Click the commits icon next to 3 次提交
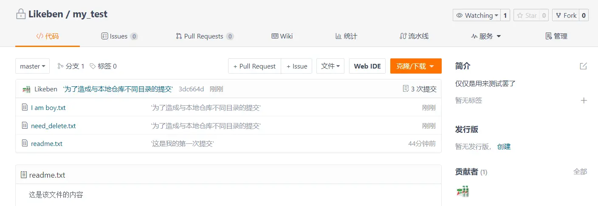Viewport: 598px width, 206px height. click(406, 89)
